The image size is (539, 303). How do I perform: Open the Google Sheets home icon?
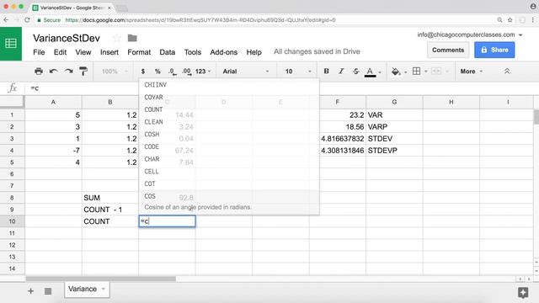pos(11,44)
